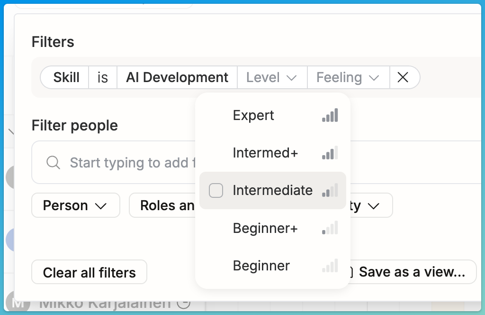
Task: Click the magnifier search icon in filter field
Action: pos(53,162)
